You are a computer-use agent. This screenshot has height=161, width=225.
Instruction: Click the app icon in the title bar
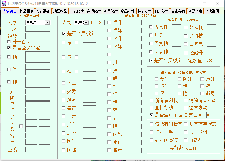point(4,4)
